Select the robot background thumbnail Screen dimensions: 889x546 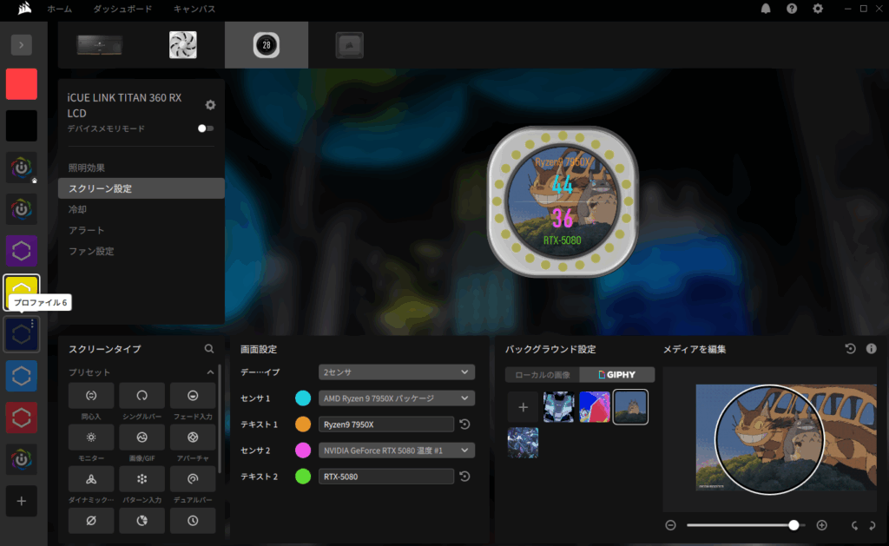(x=558, y=406)
